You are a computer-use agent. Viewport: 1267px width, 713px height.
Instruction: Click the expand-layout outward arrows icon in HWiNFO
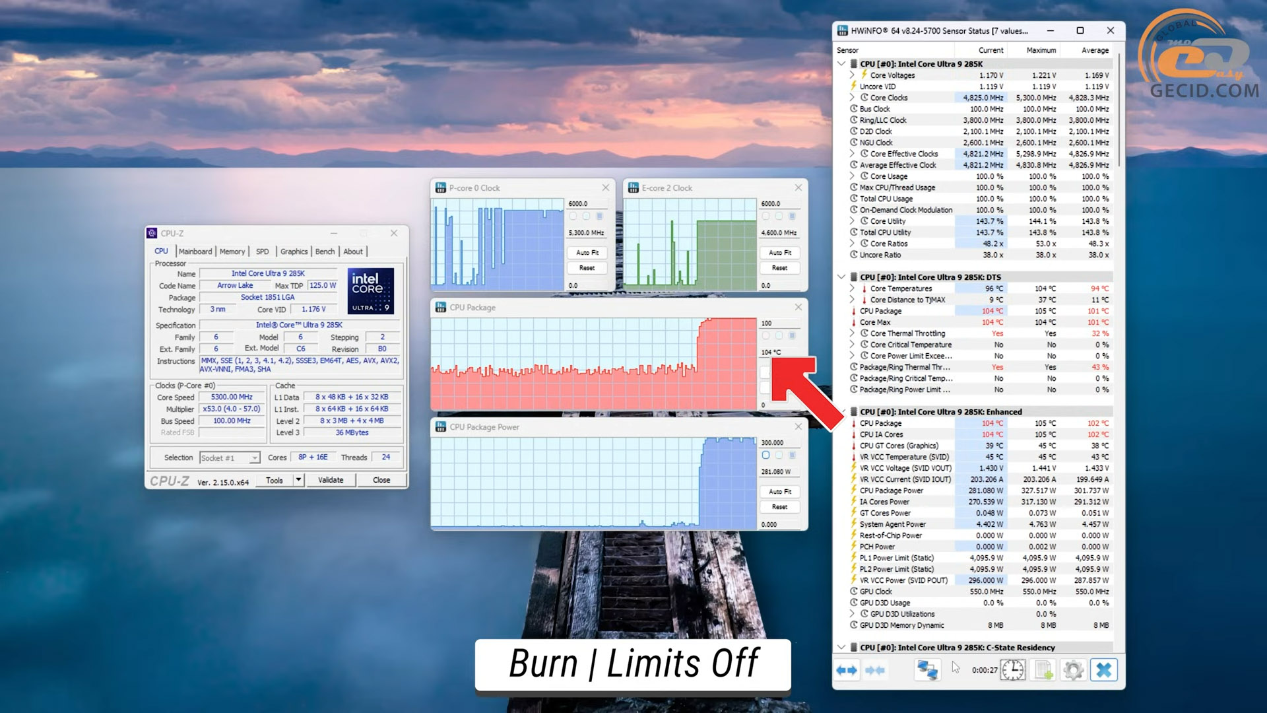click(x=846, y=670)
